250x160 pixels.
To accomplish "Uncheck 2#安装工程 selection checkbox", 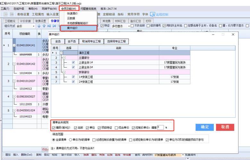I will tap(73, 82).
